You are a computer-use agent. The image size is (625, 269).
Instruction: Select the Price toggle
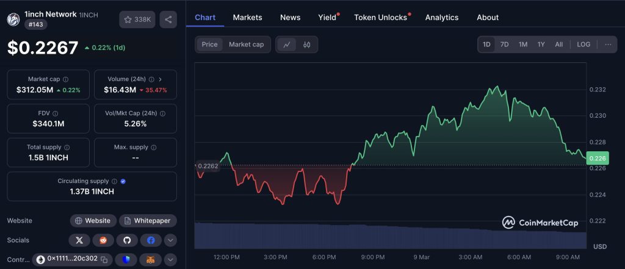[209, 45]
